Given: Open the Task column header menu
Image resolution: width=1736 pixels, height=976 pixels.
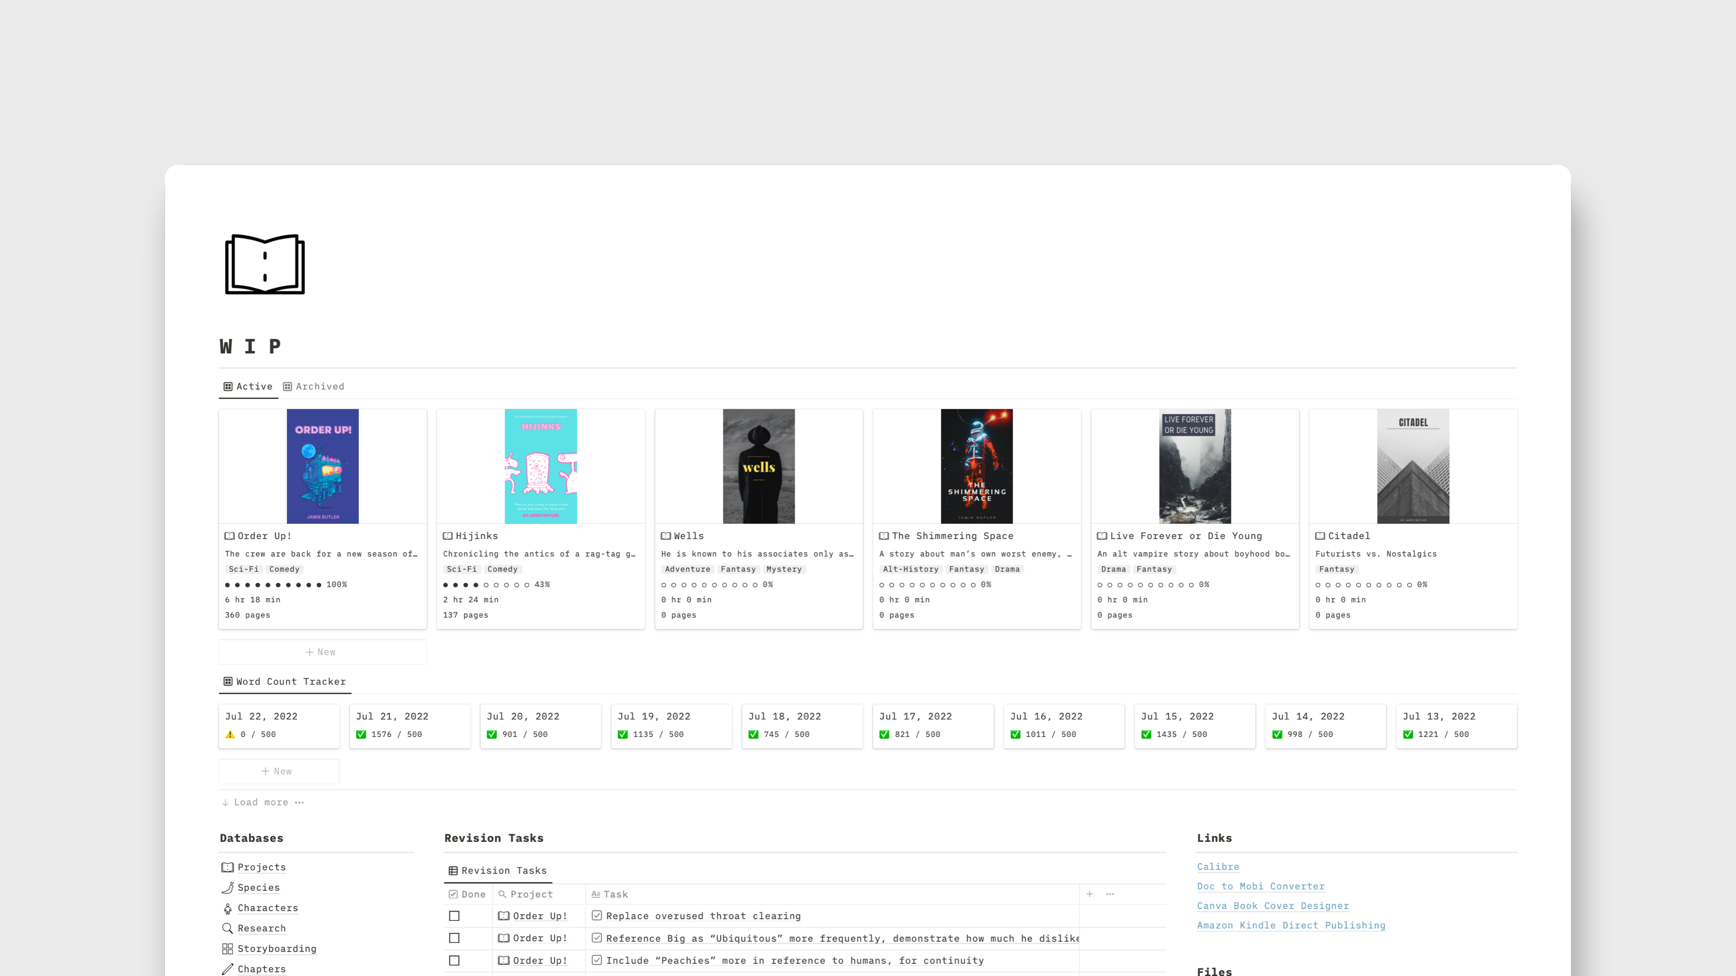Looking at the screenshot, I should click(832, 894).
